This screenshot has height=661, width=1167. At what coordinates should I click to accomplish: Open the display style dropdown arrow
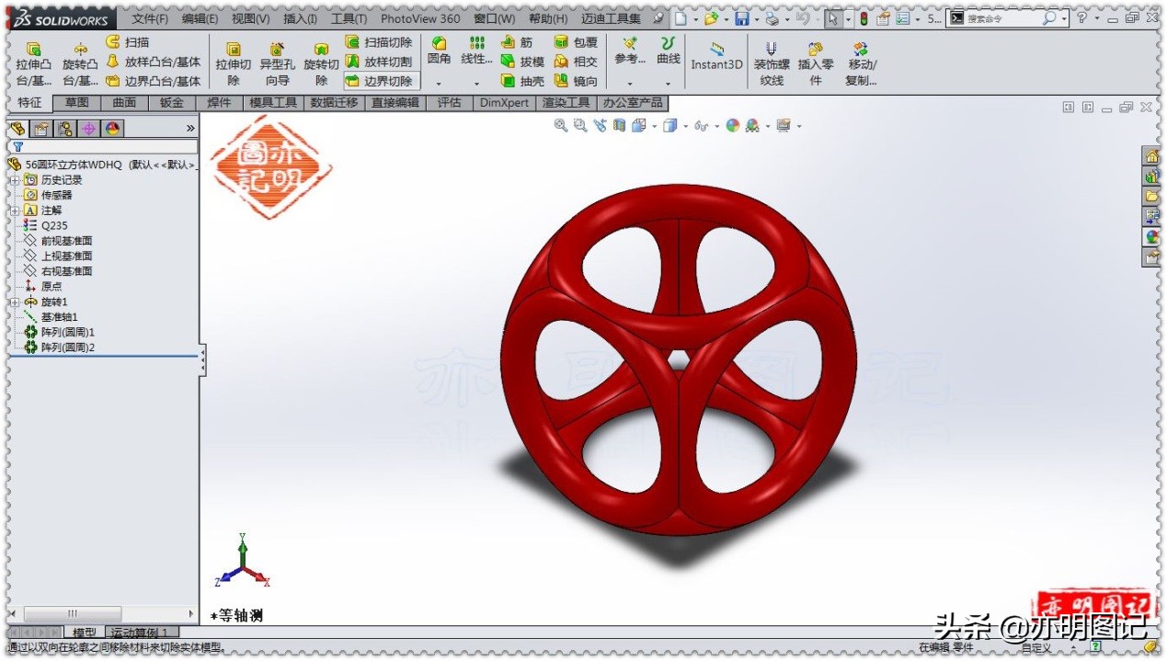[685, 126]
